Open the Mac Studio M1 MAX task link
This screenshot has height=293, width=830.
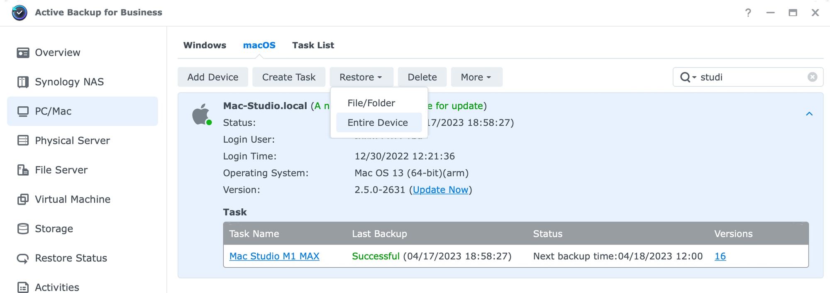click(x=274, y=256)
